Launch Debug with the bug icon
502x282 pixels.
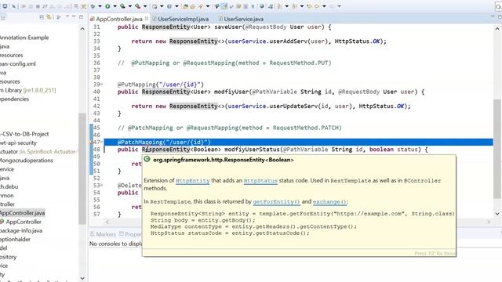tap(93, 6)
